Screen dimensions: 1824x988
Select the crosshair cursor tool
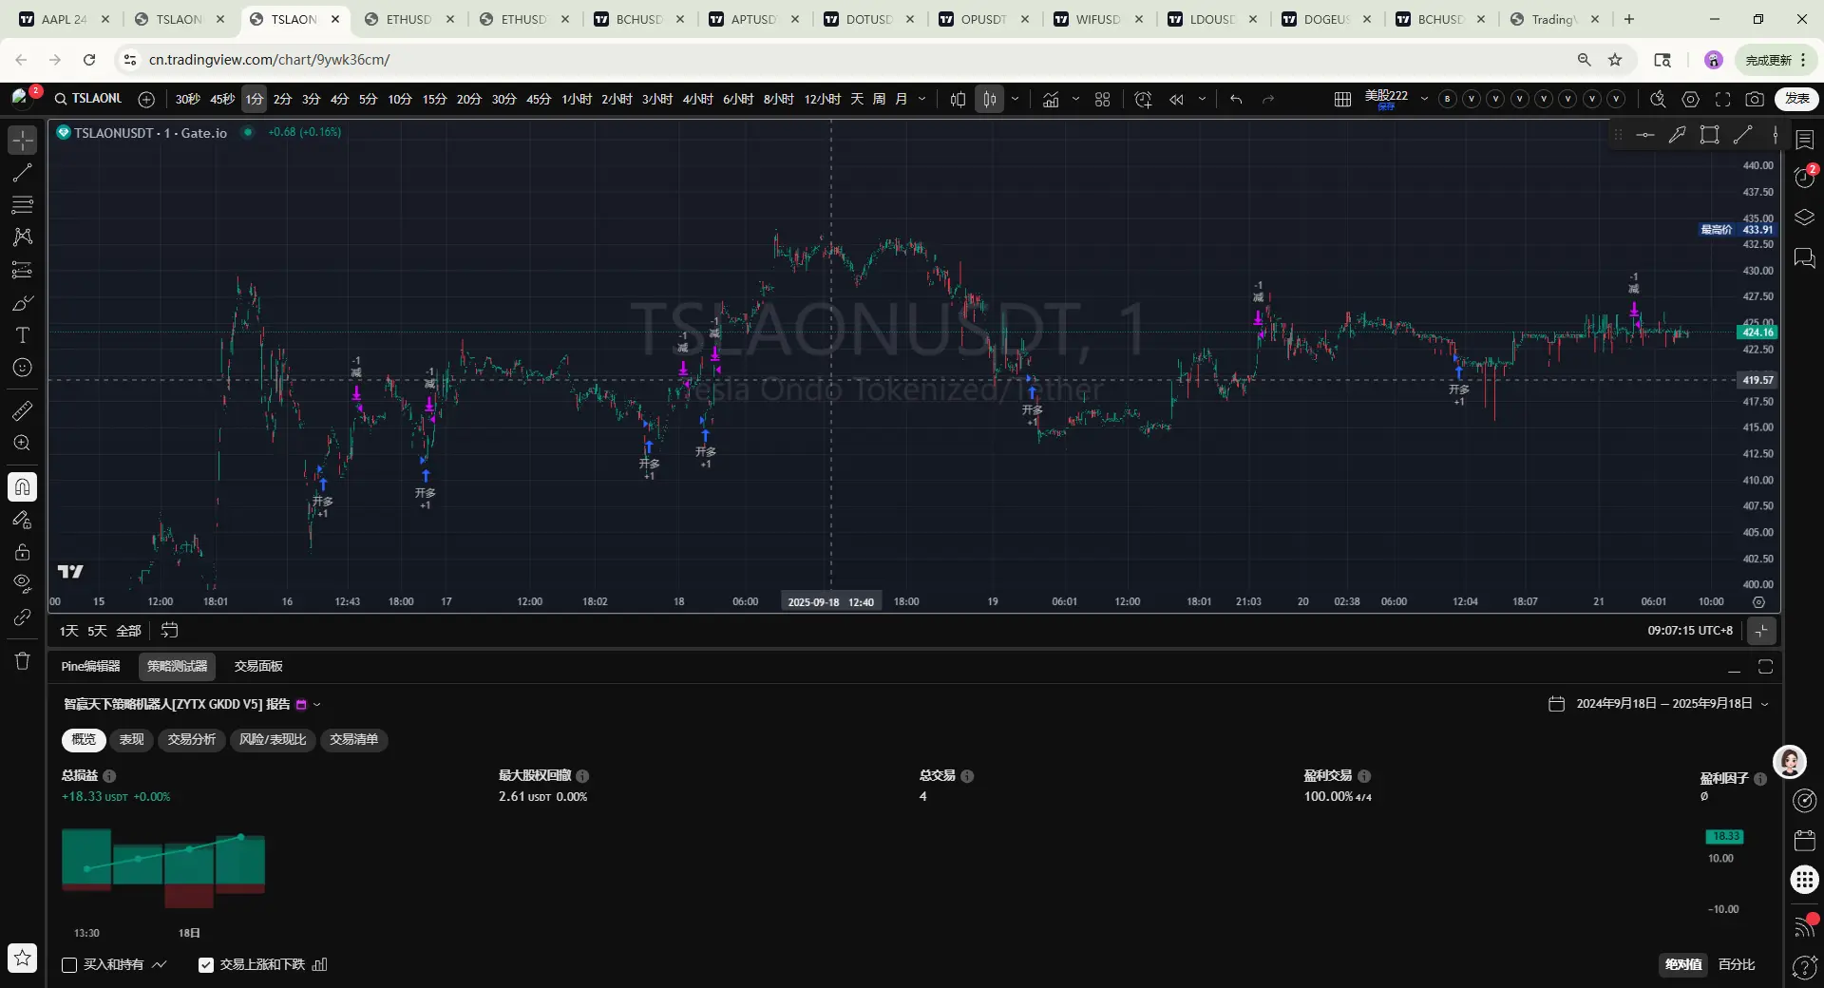pyautogui.click(x=23, y=140)
